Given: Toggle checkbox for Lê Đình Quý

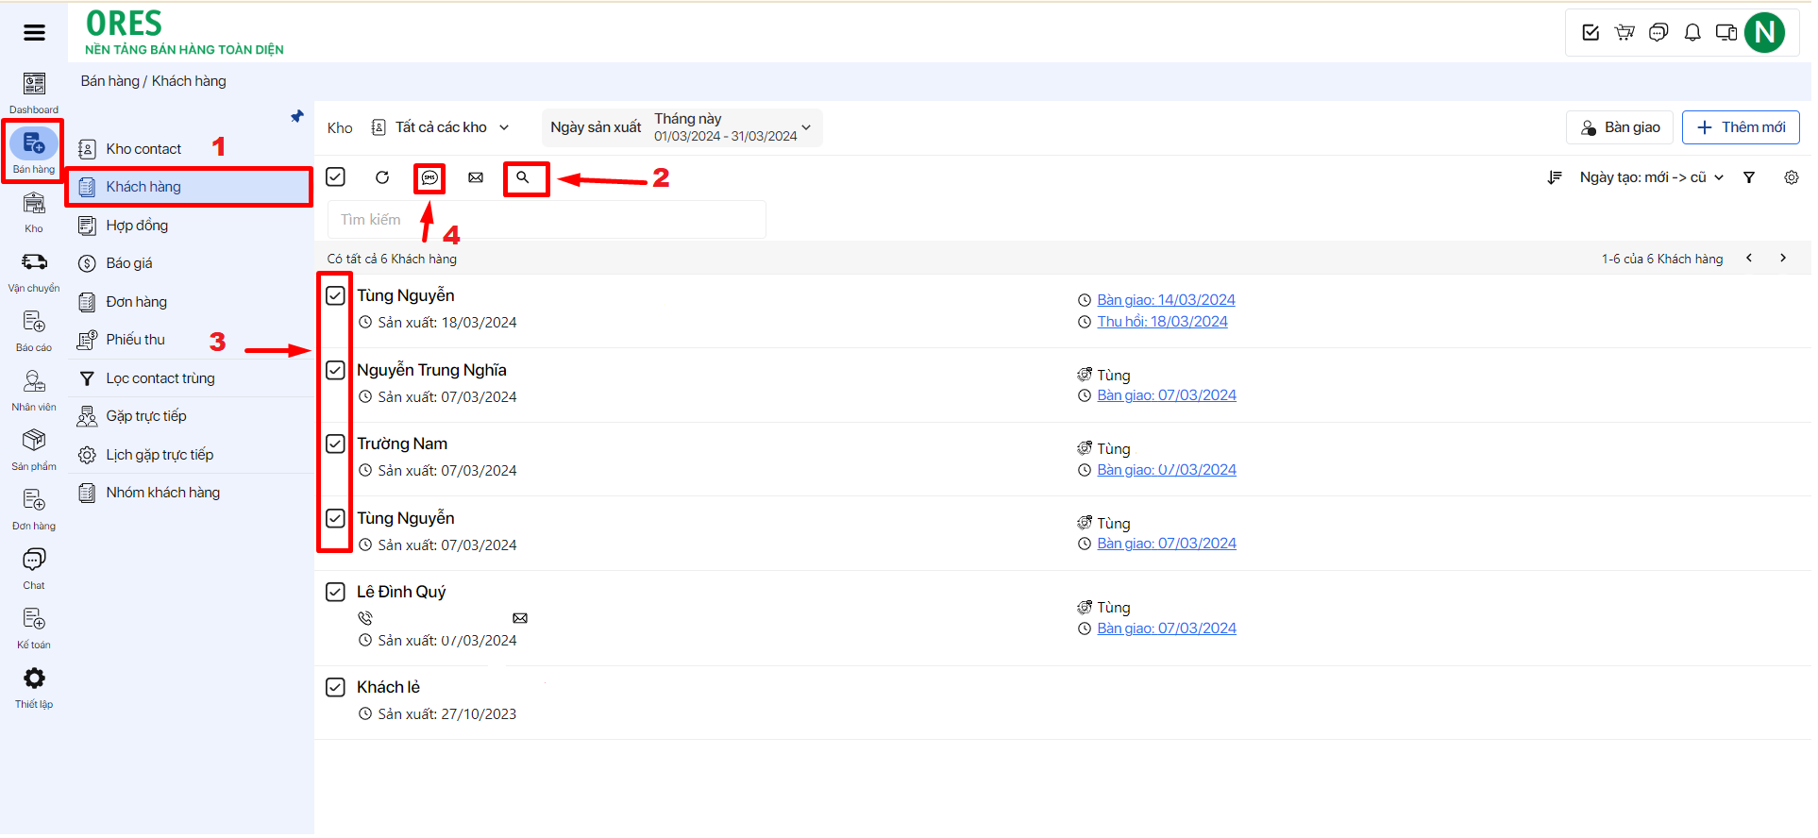Looking at the screenshot, I should tap(335, 592).
